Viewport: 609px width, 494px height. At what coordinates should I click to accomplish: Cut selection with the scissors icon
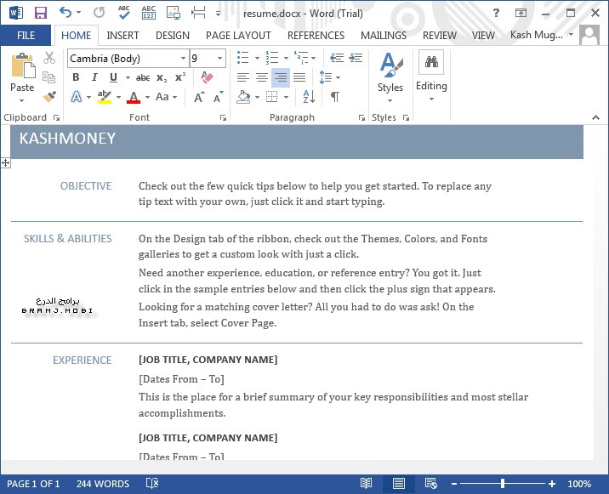click(x=49, y=58)
